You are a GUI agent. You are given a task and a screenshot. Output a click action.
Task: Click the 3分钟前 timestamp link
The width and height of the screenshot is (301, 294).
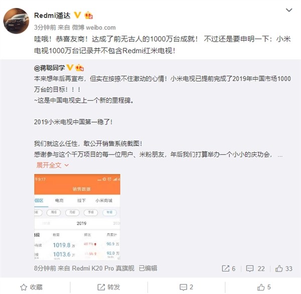click(45, 28)
